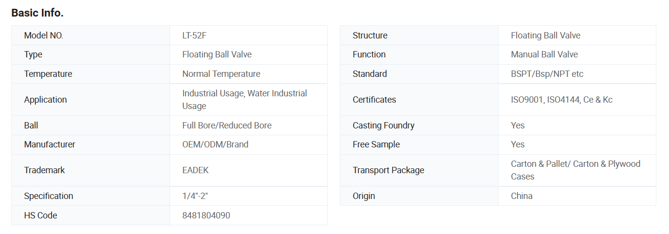Click the China origin value
Viewport: 669px width, 234px height.
coord(521,196)
